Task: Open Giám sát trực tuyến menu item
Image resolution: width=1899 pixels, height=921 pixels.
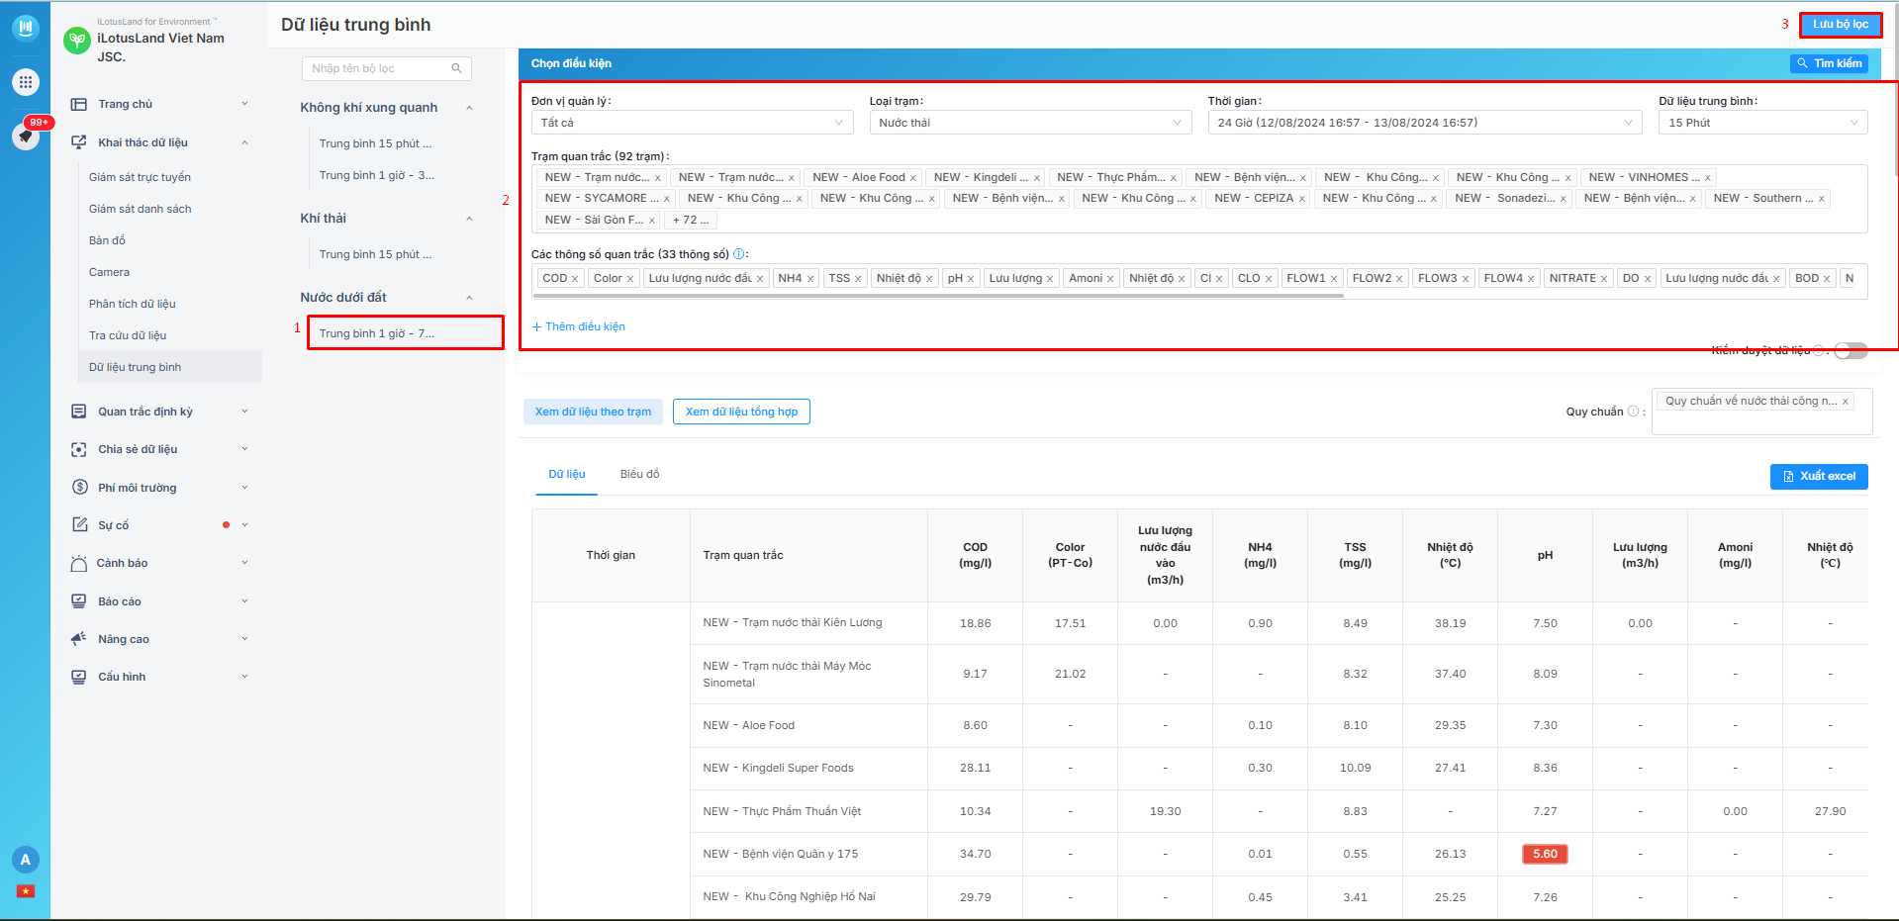Action: pos(140,177)
